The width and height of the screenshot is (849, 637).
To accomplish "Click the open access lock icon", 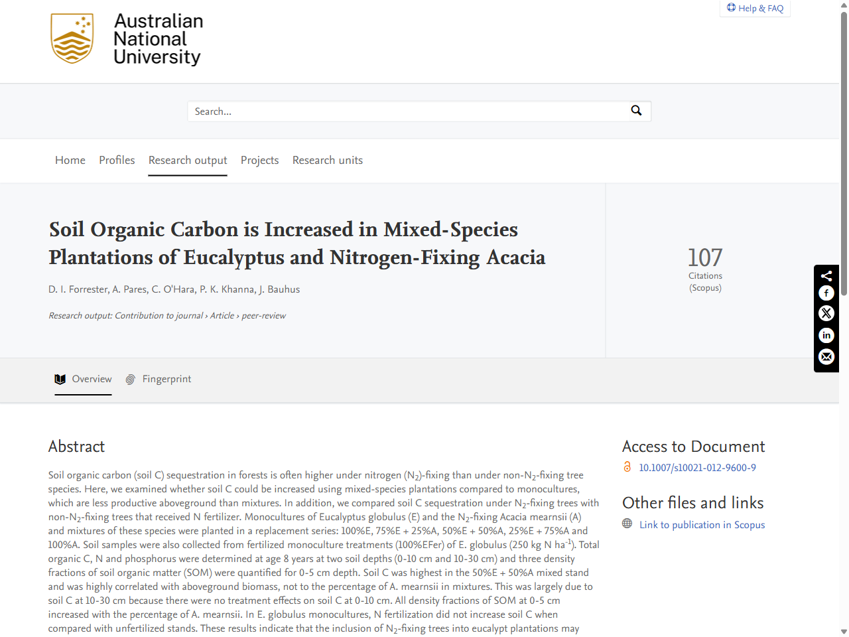I will (x=627, y=466).
